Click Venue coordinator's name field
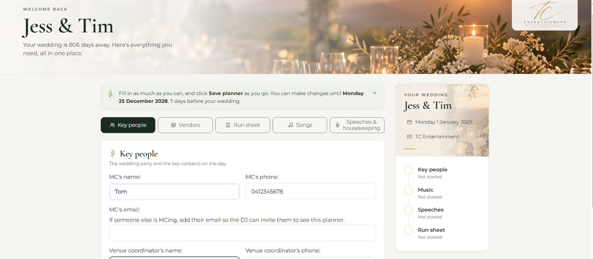This screenshot has width=593, height=259. click(174, 258)
